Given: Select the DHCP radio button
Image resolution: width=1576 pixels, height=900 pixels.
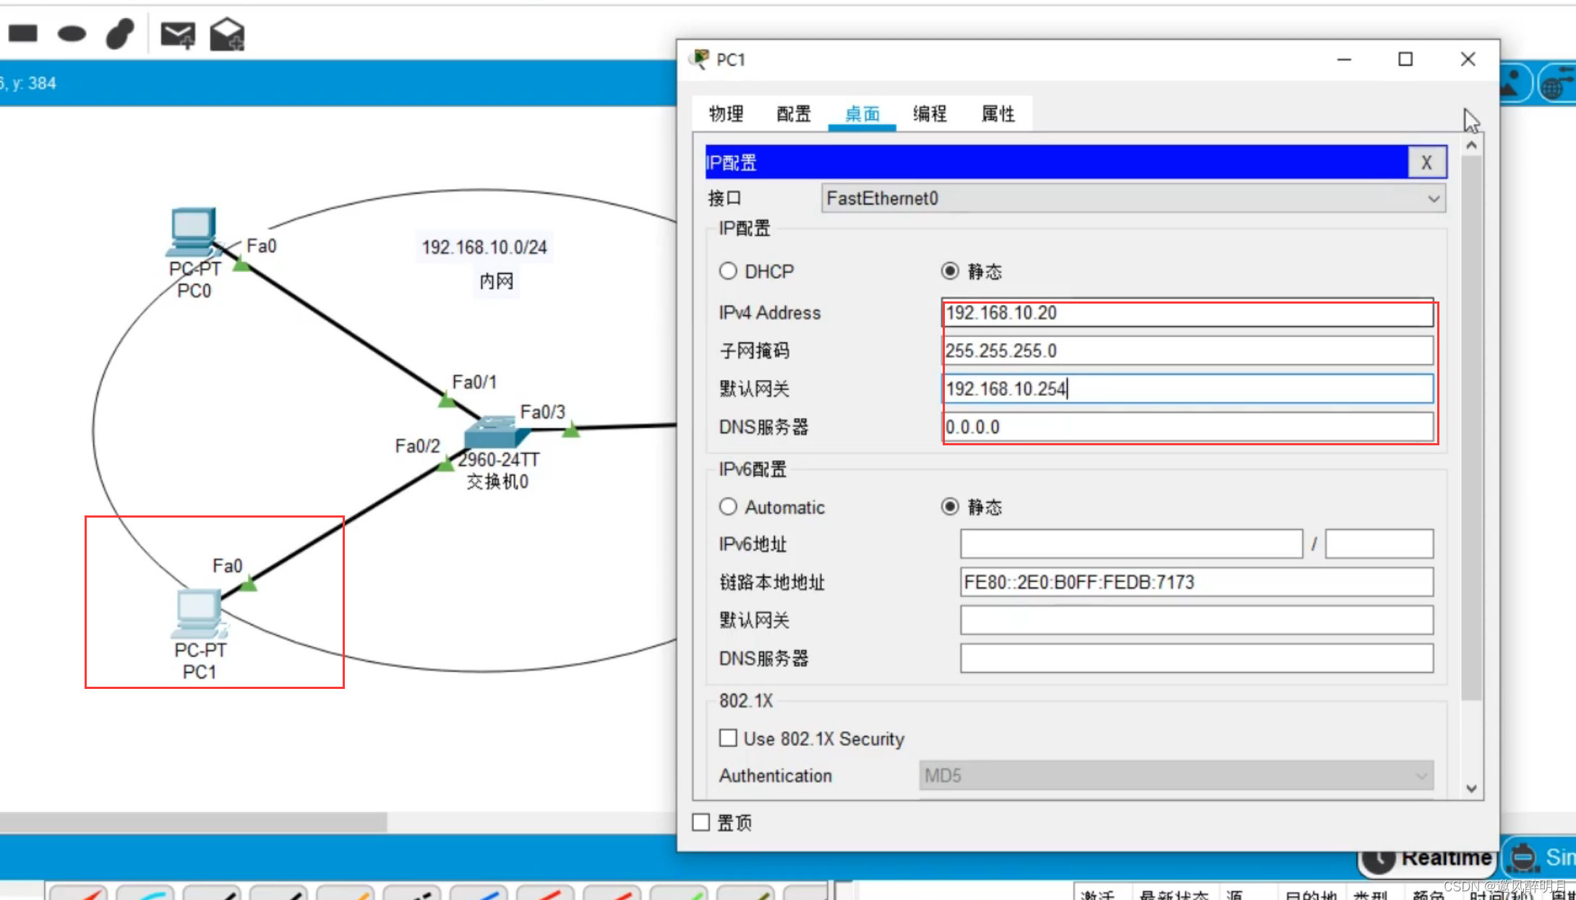Looking at the screenshot, I should pyautogui.click(x=728, y=271).
